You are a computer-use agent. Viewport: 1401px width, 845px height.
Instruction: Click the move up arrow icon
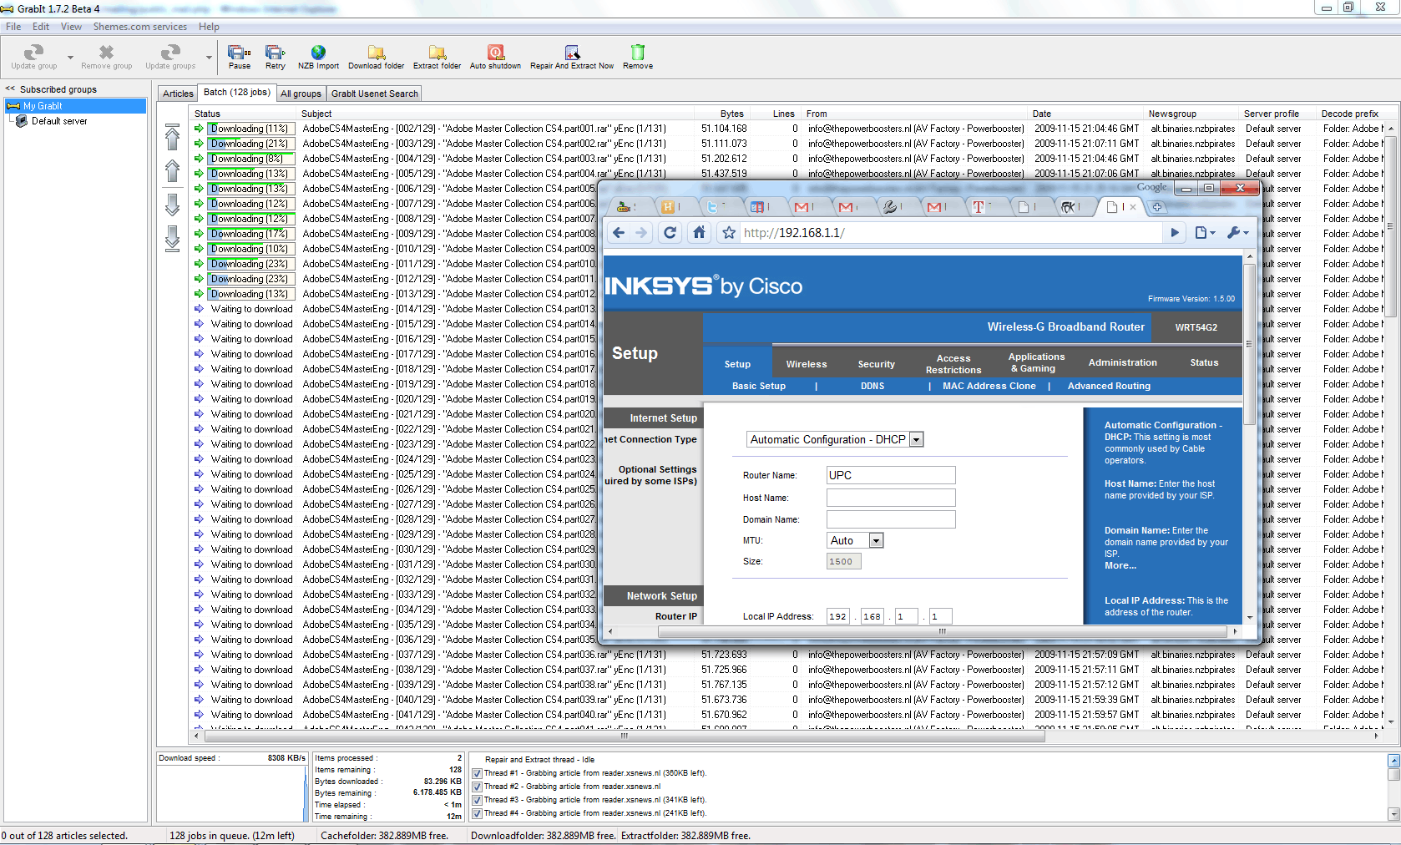[x=173, y=170]
